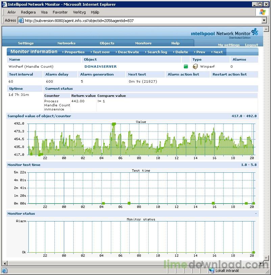271x275 pixels.
Task: Click the Winperf type box icon
Action: 195,66
